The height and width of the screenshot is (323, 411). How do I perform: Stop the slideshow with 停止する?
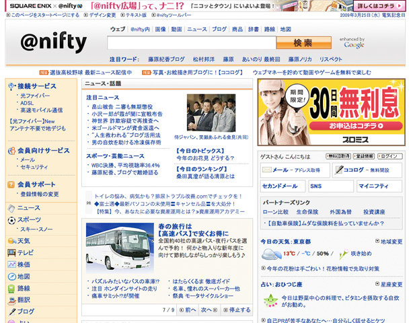pos(237,310)
